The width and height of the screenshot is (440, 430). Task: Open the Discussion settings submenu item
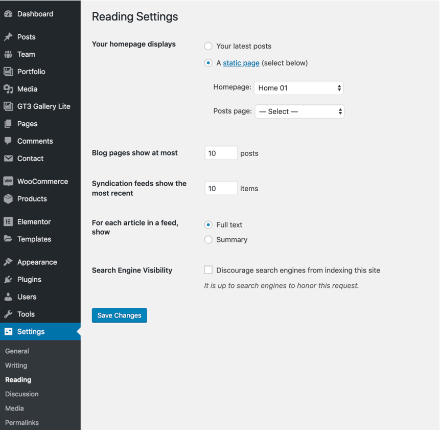[x=22, y=394]
